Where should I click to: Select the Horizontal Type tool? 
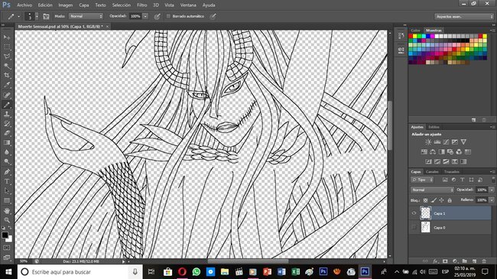tap(7, 181)
